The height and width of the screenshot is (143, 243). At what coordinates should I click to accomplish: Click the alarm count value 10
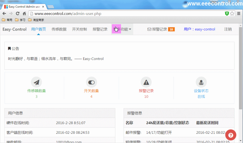[x=146, y=97]
